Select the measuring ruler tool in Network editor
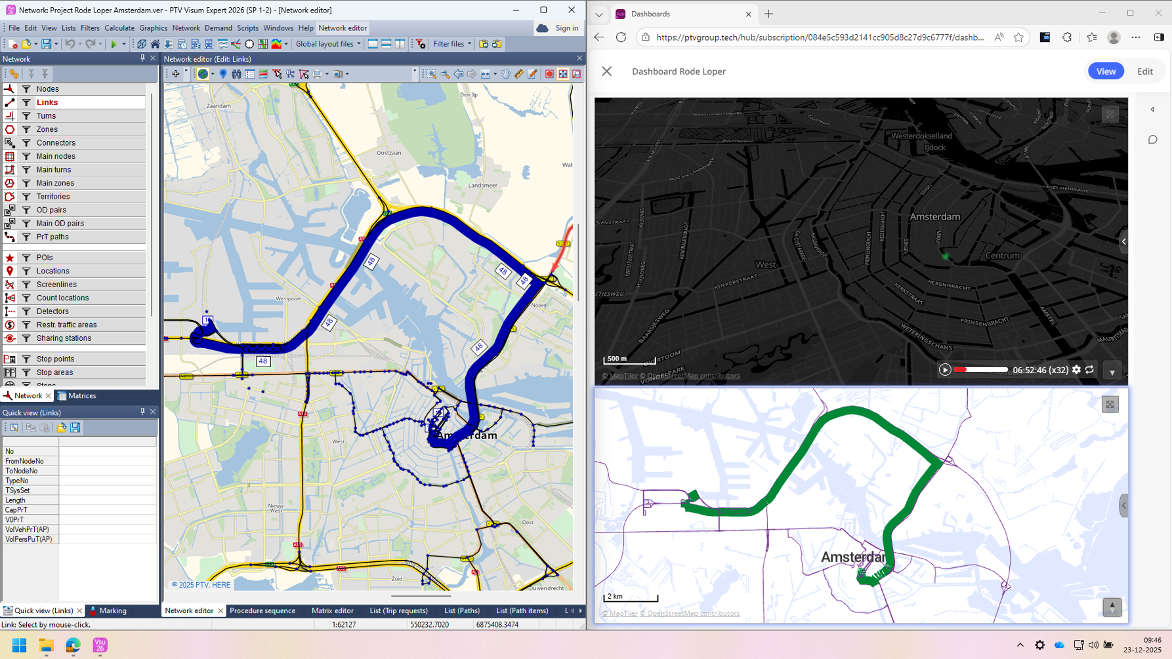1172x659 pixels. pyautogui.click(x=519, y=74)
